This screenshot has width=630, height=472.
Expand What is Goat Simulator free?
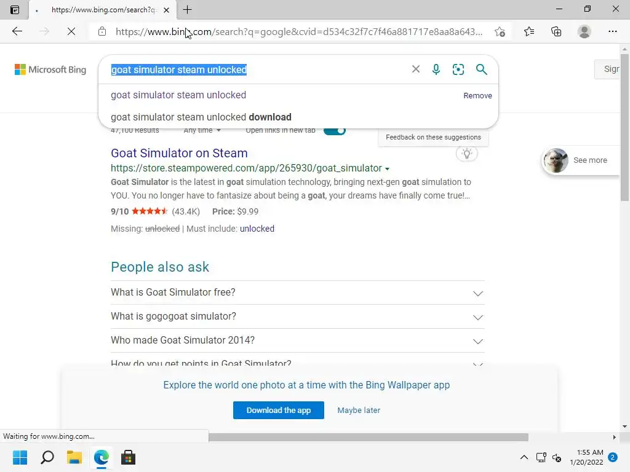[x=298, y=293]
